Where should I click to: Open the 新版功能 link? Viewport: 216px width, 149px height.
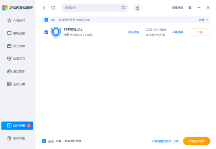click(x=134, y=32)
